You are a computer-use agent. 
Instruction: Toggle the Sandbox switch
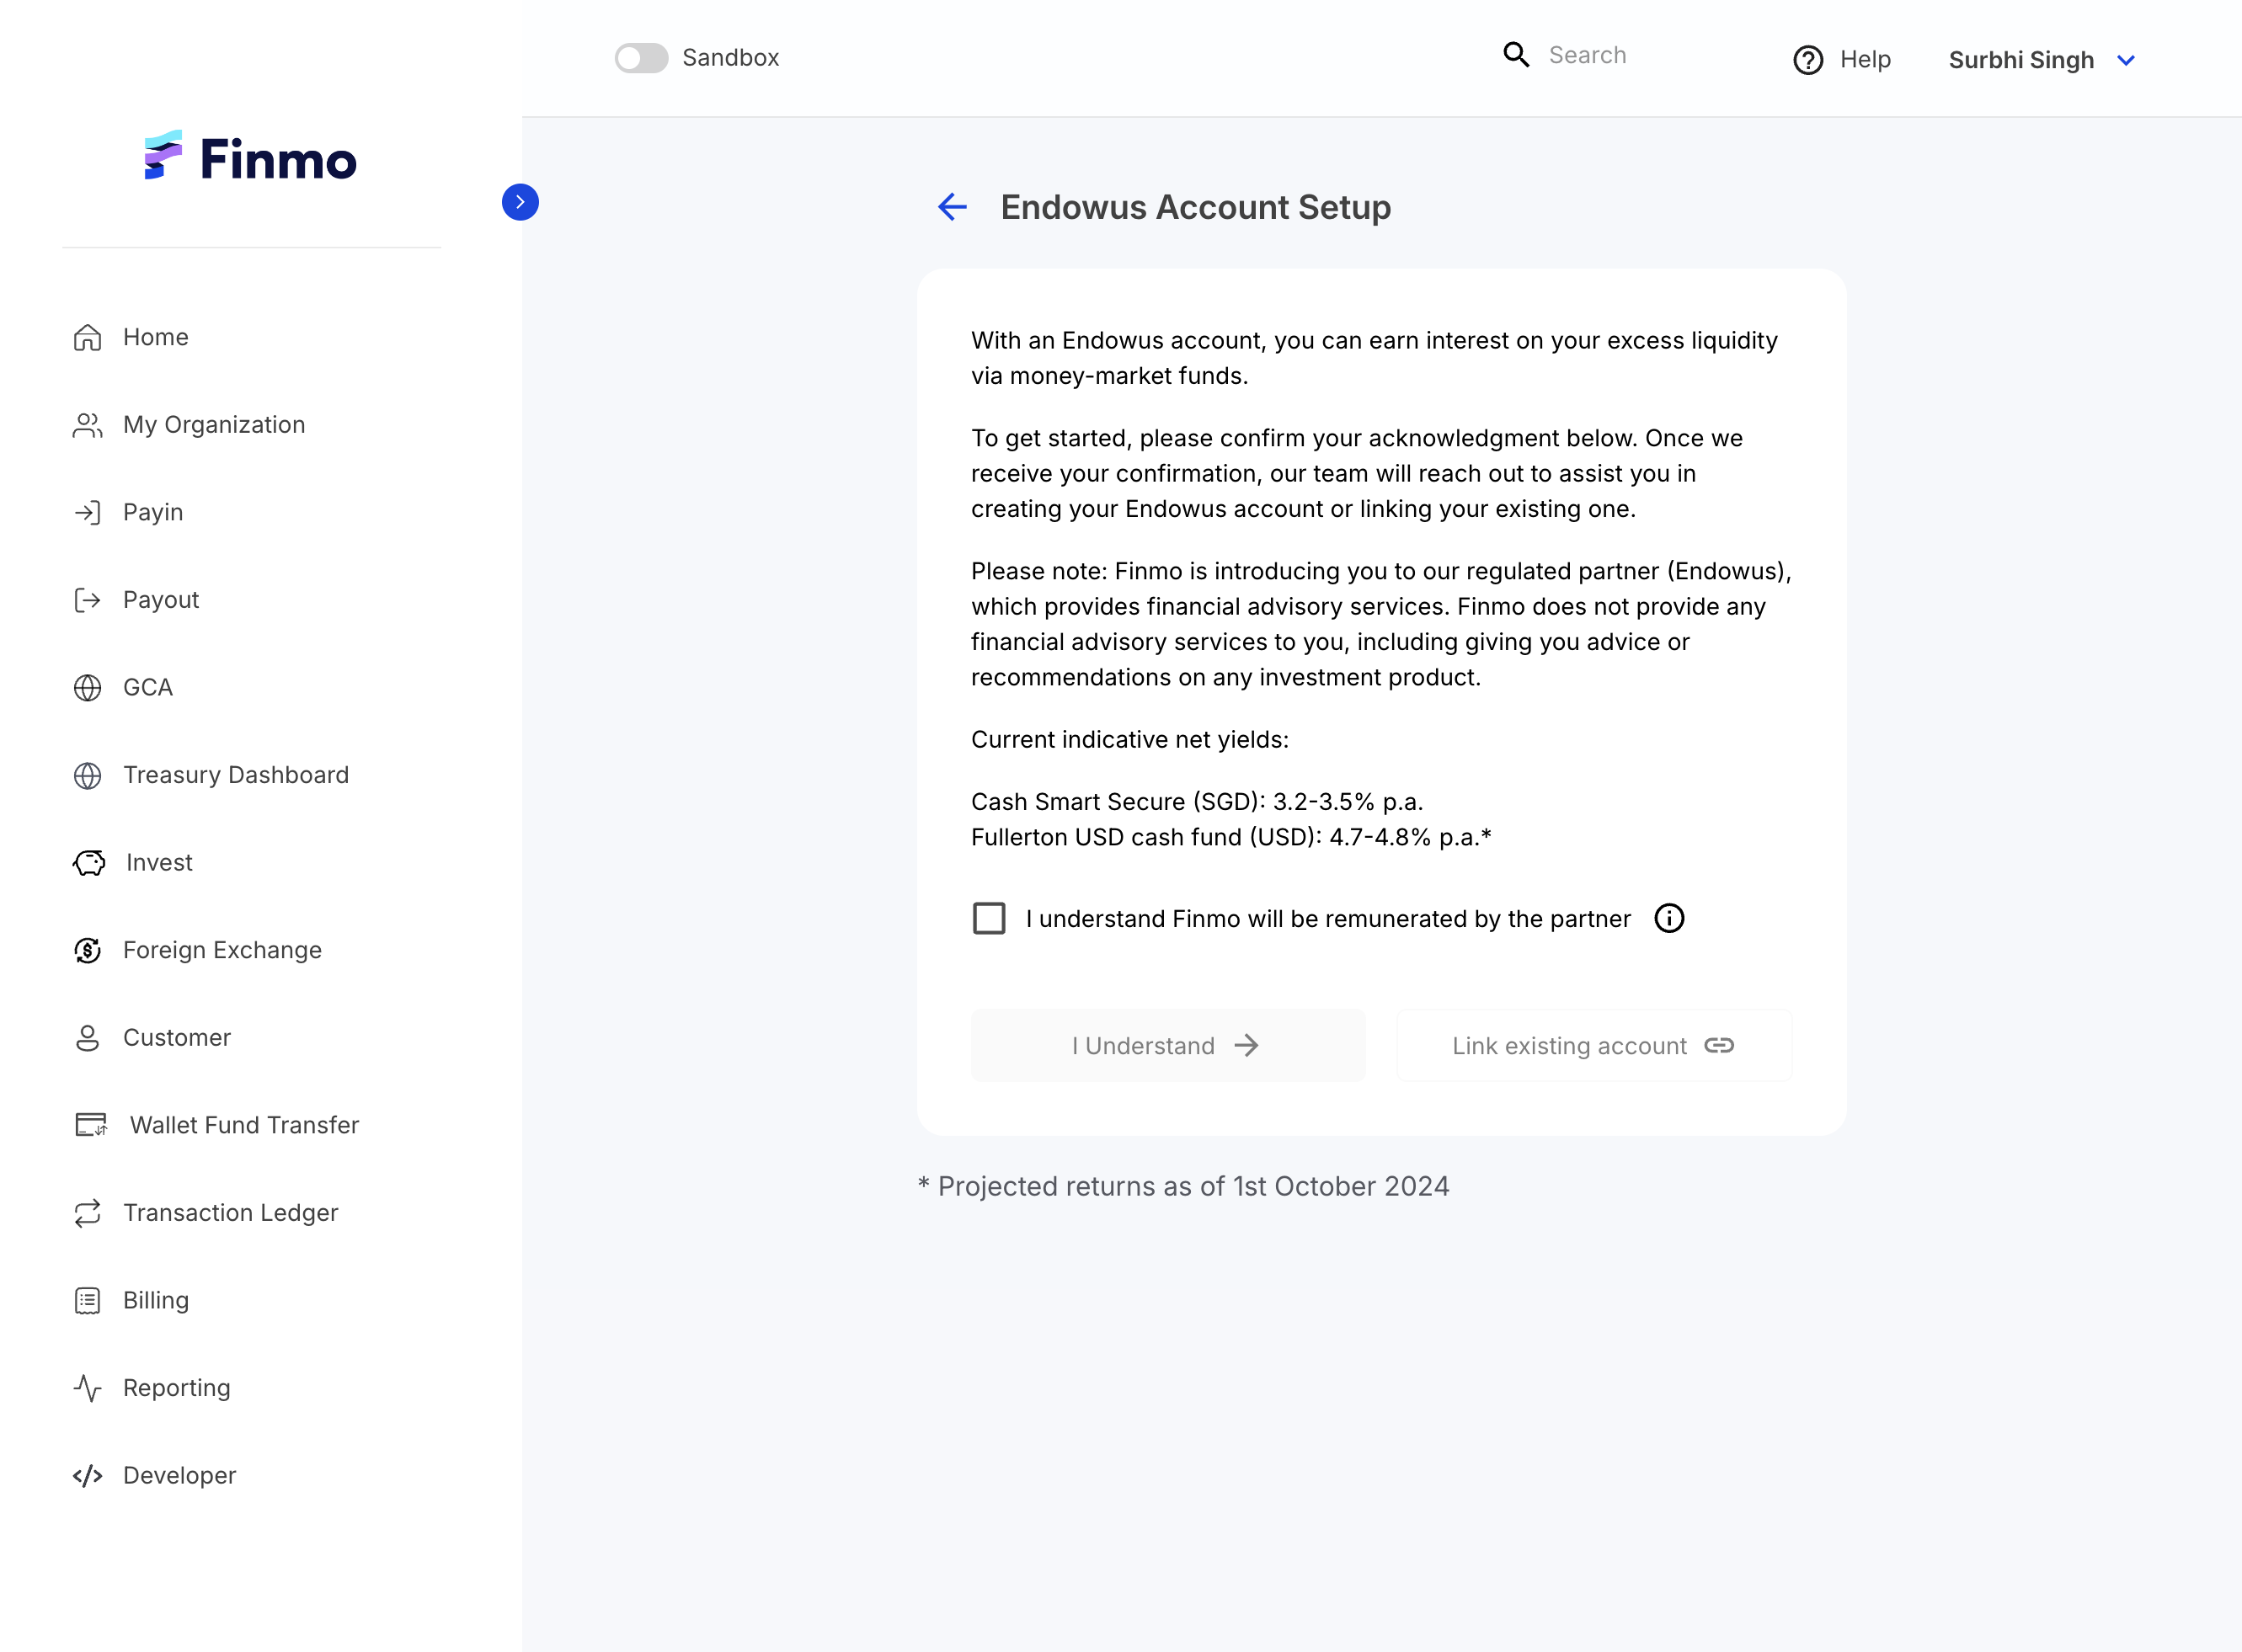(x=642, y=58)
